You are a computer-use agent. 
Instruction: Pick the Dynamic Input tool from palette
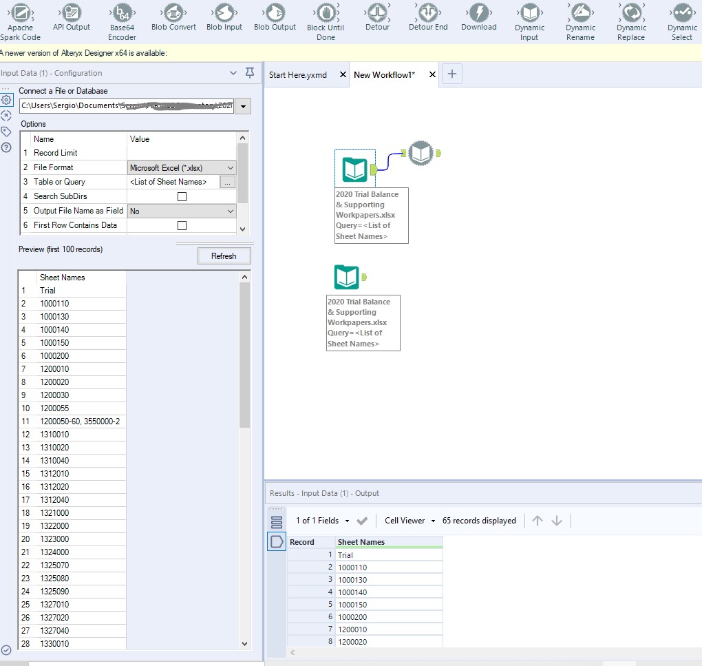(x=529, y=12)
